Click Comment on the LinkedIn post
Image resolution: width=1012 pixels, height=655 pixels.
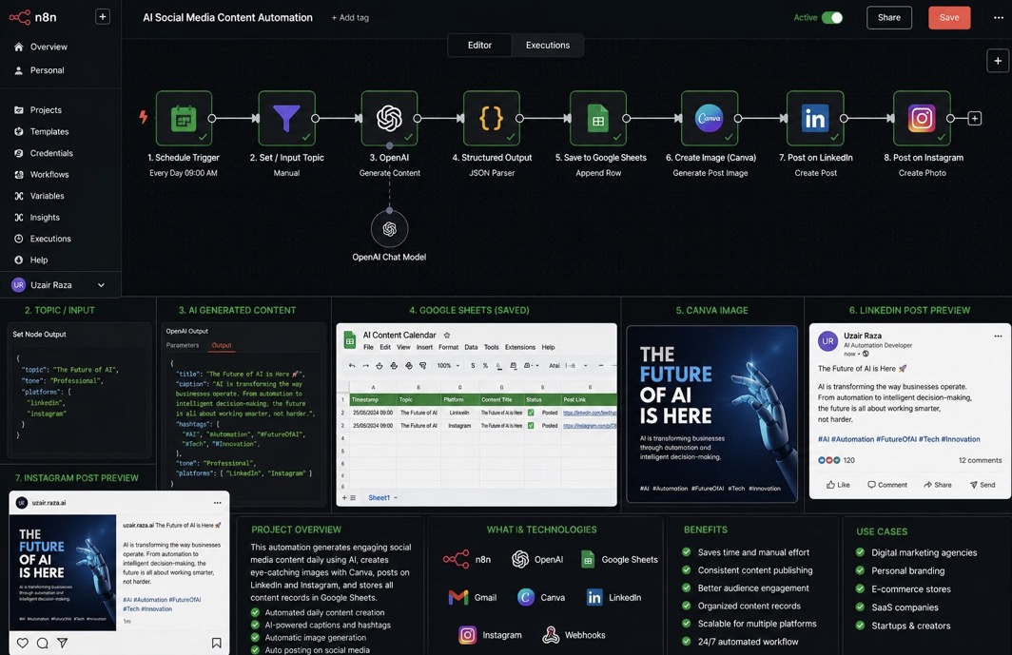pos(886,485)
